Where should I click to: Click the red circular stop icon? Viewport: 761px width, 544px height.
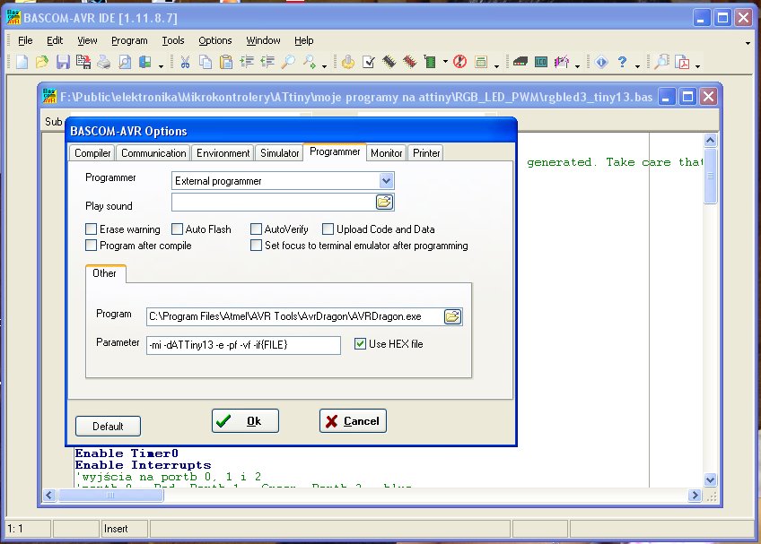point(460,62)
